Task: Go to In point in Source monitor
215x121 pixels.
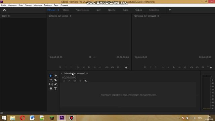Action: coord(78,67)
